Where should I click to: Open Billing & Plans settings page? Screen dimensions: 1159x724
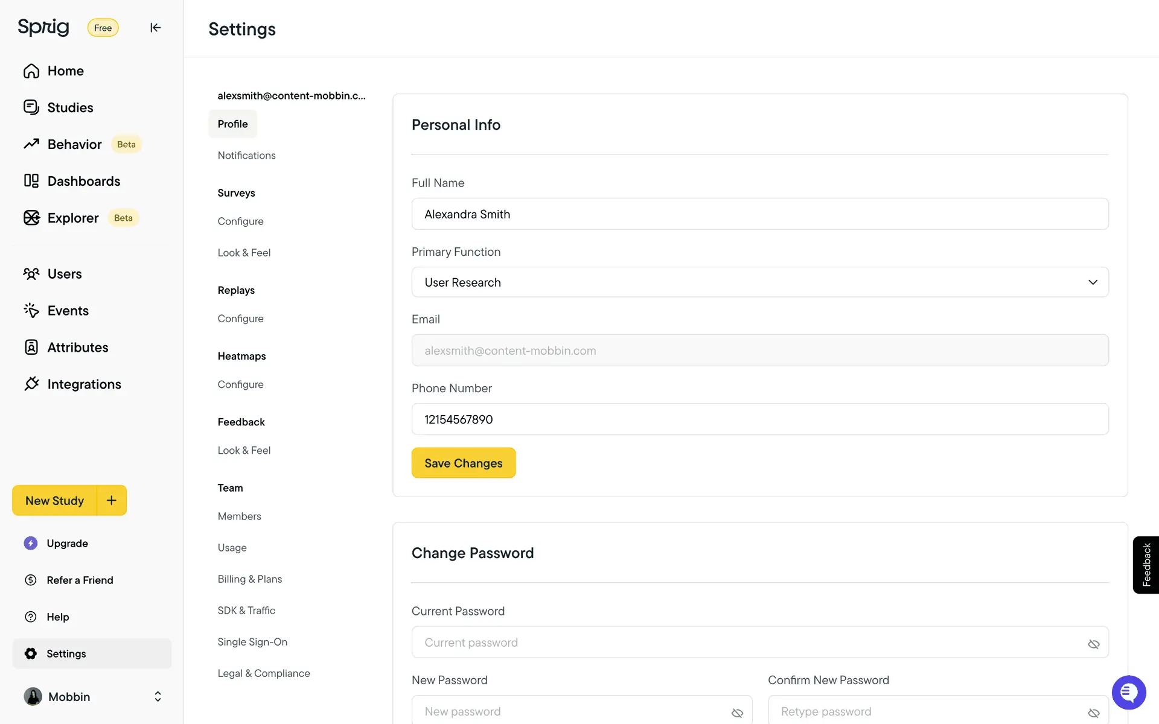coord(249,579)
